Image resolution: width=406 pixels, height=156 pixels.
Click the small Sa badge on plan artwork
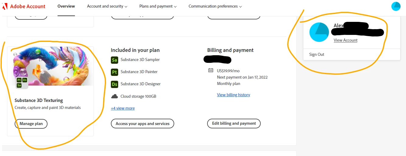coord(19,85)
